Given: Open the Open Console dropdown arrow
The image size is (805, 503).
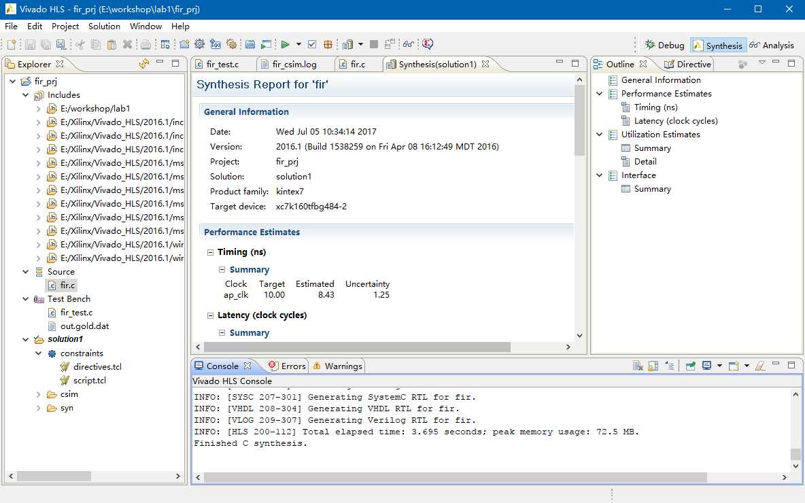Looking at the screenshot, I should (747, 366).
